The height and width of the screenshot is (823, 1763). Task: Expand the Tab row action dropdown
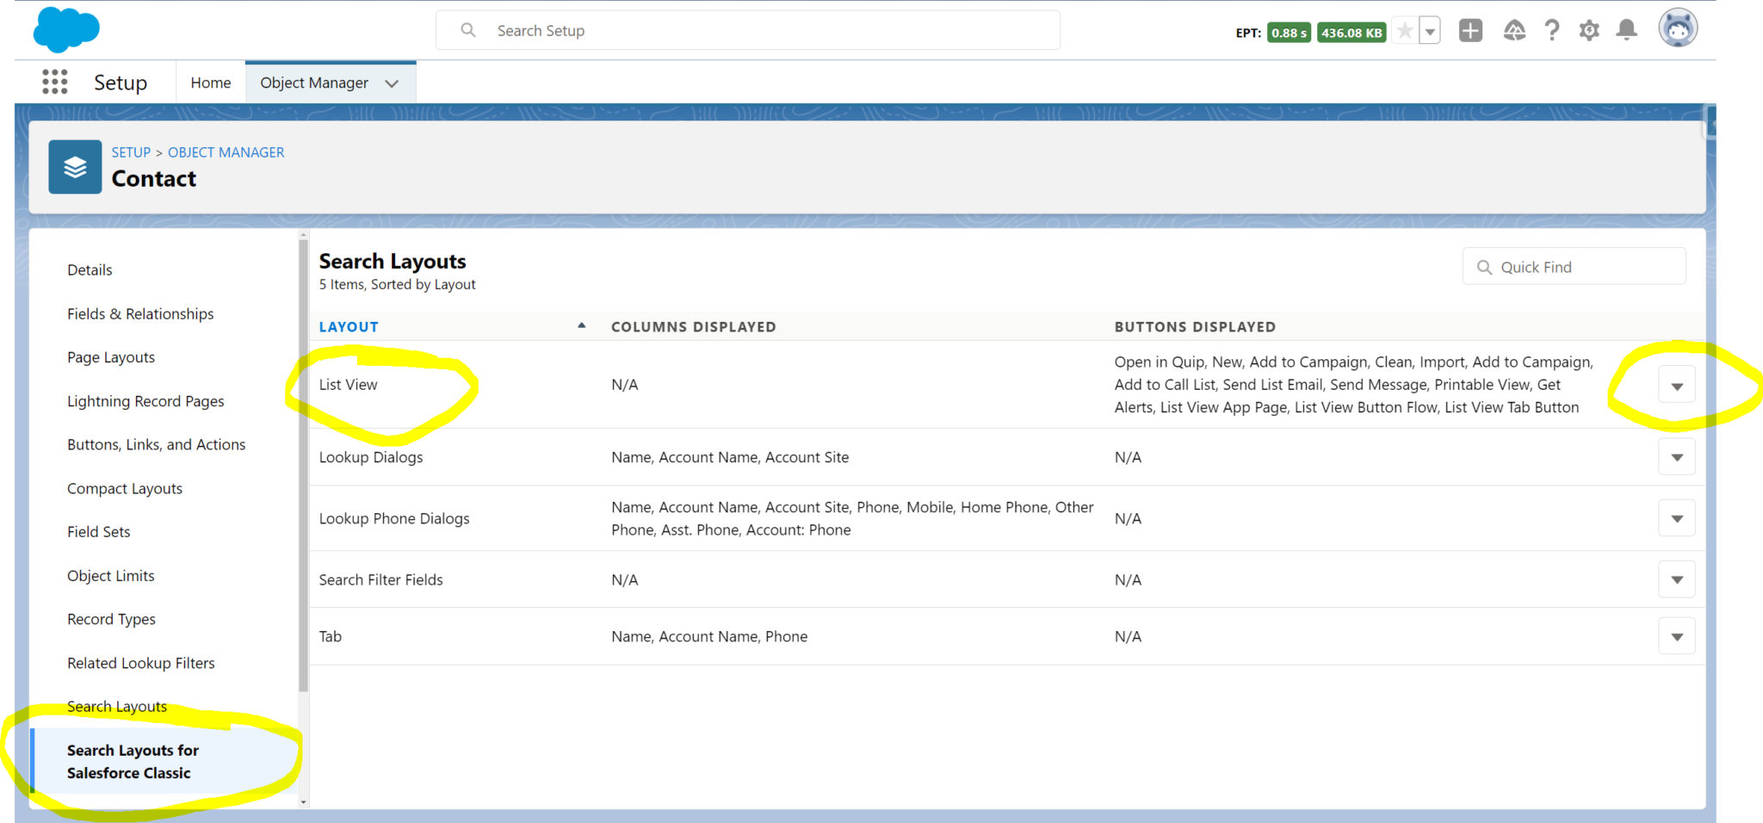click(1676, 636)
